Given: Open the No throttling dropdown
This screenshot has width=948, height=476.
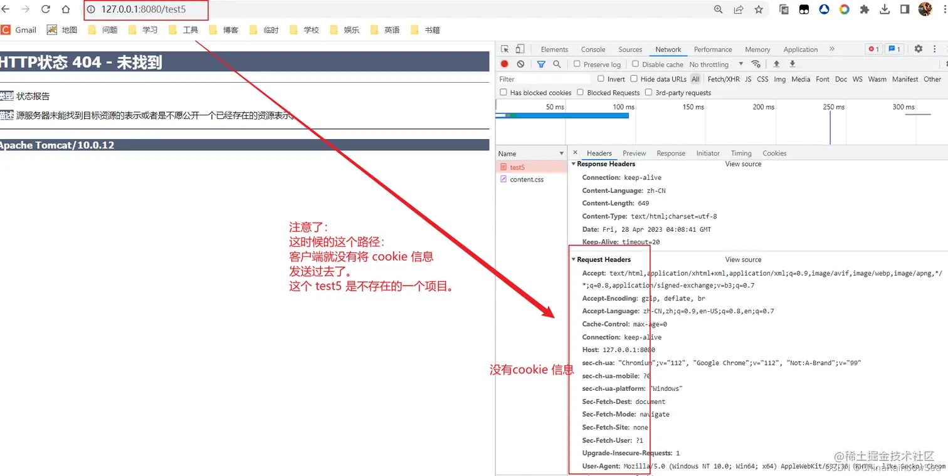Looking at the screenshot, I should coord(716,65).
